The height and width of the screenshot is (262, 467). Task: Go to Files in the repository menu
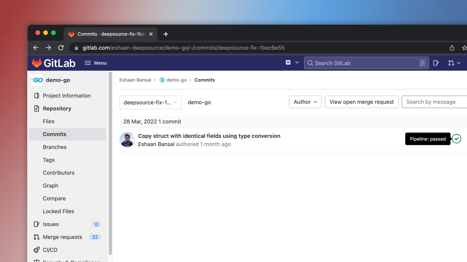tap(49, 121)
